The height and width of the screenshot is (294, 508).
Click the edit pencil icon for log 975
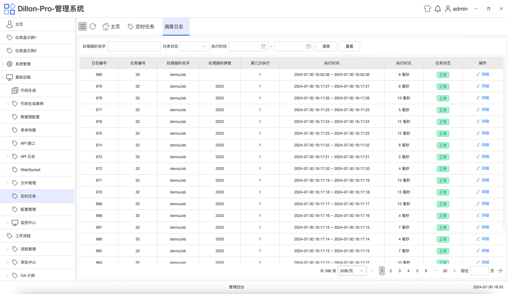click(478, 133)
